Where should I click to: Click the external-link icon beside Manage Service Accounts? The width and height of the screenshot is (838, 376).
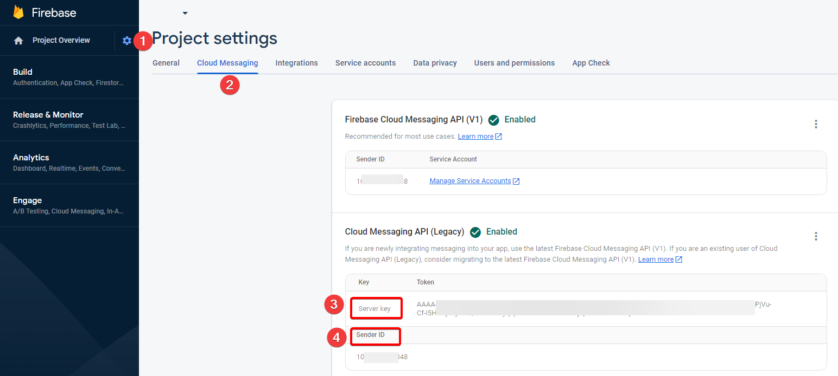pos(516,181)
